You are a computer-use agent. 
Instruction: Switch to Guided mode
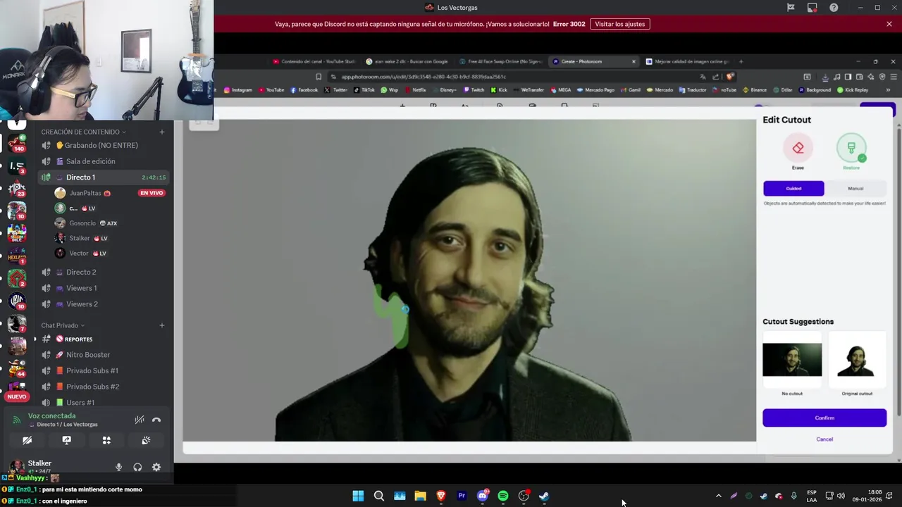click(793, 189)
